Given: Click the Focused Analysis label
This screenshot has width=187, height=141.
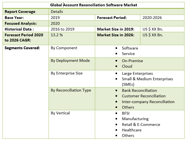Looking at the screenshot, I should 21,23.
